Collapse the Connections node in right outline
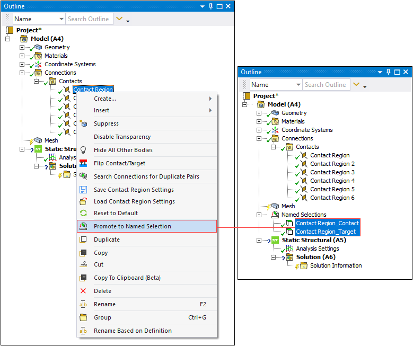Image resolution: width=413 pixels, height=346 pixels. 259,138
